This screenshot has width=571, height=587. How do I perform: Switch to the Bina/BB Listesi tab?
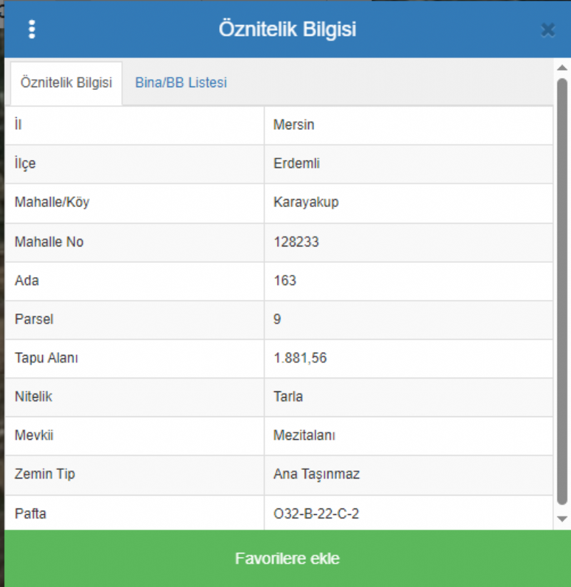[x=181, y=83]
